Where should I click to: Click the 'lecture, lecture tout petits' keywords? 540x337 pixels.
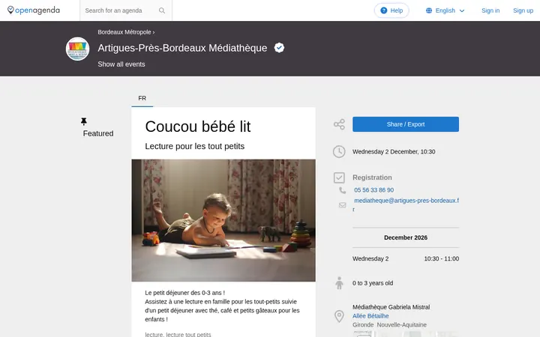click(178, 334)
